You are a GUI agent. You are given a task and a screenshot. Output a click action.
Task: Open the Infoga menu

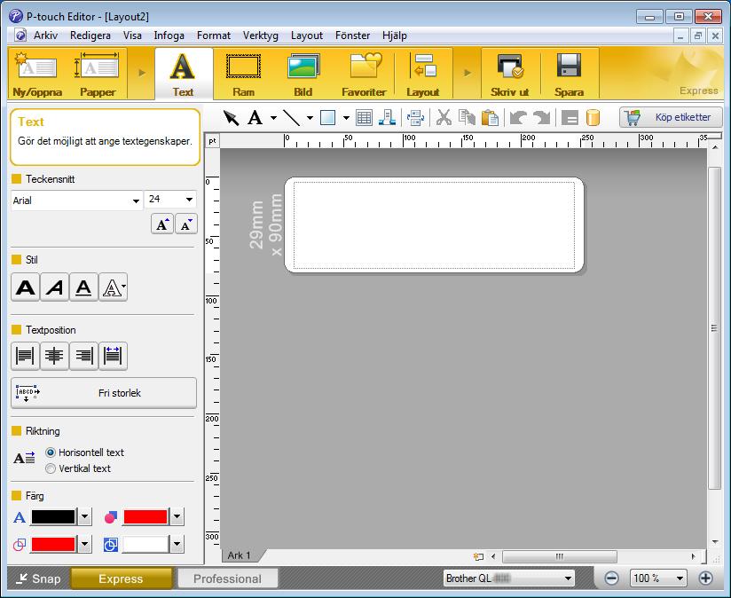169,35
